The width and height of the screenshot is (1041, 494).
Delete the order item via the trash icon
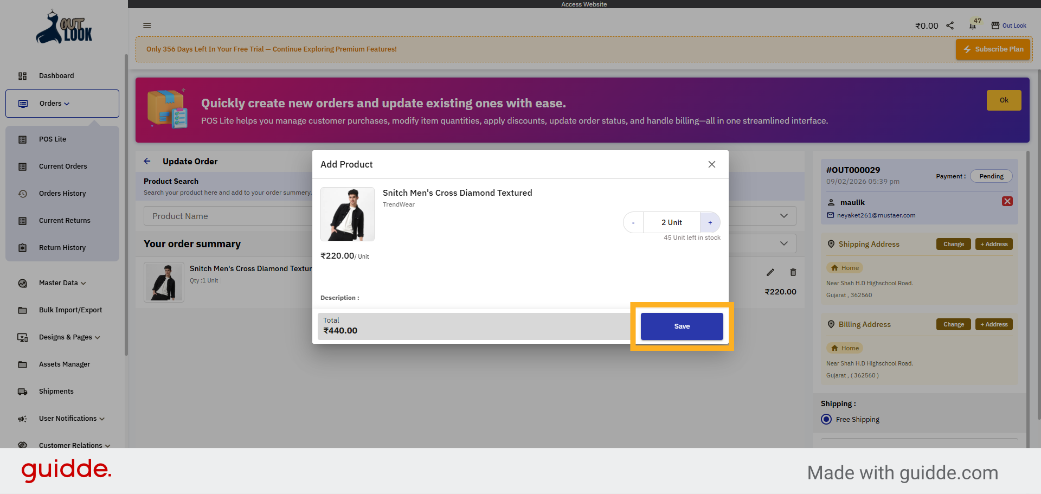click(793, 272)
